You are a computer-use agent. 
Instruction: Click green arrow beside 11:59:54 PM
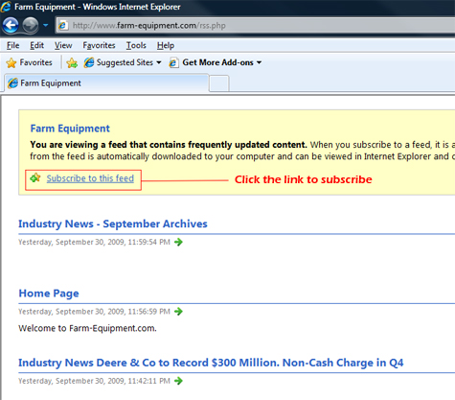coord(178,242)
